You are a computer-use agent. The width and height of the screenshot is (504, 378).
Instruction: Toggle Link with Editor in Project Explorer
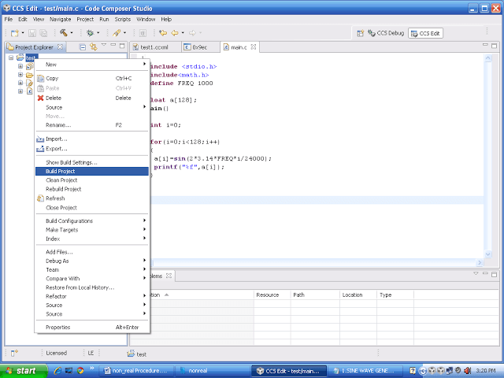point(94,47)
